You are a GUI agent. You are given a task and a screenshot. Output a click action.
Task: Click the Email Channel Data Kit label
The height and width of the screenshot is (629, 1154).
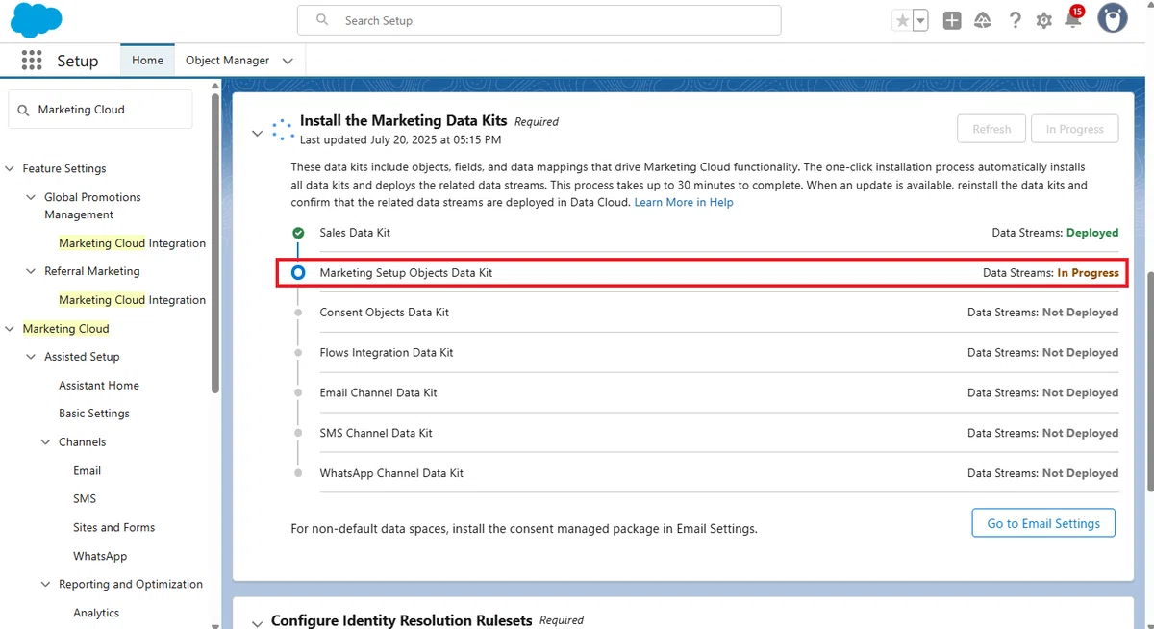tap(379, 393)
